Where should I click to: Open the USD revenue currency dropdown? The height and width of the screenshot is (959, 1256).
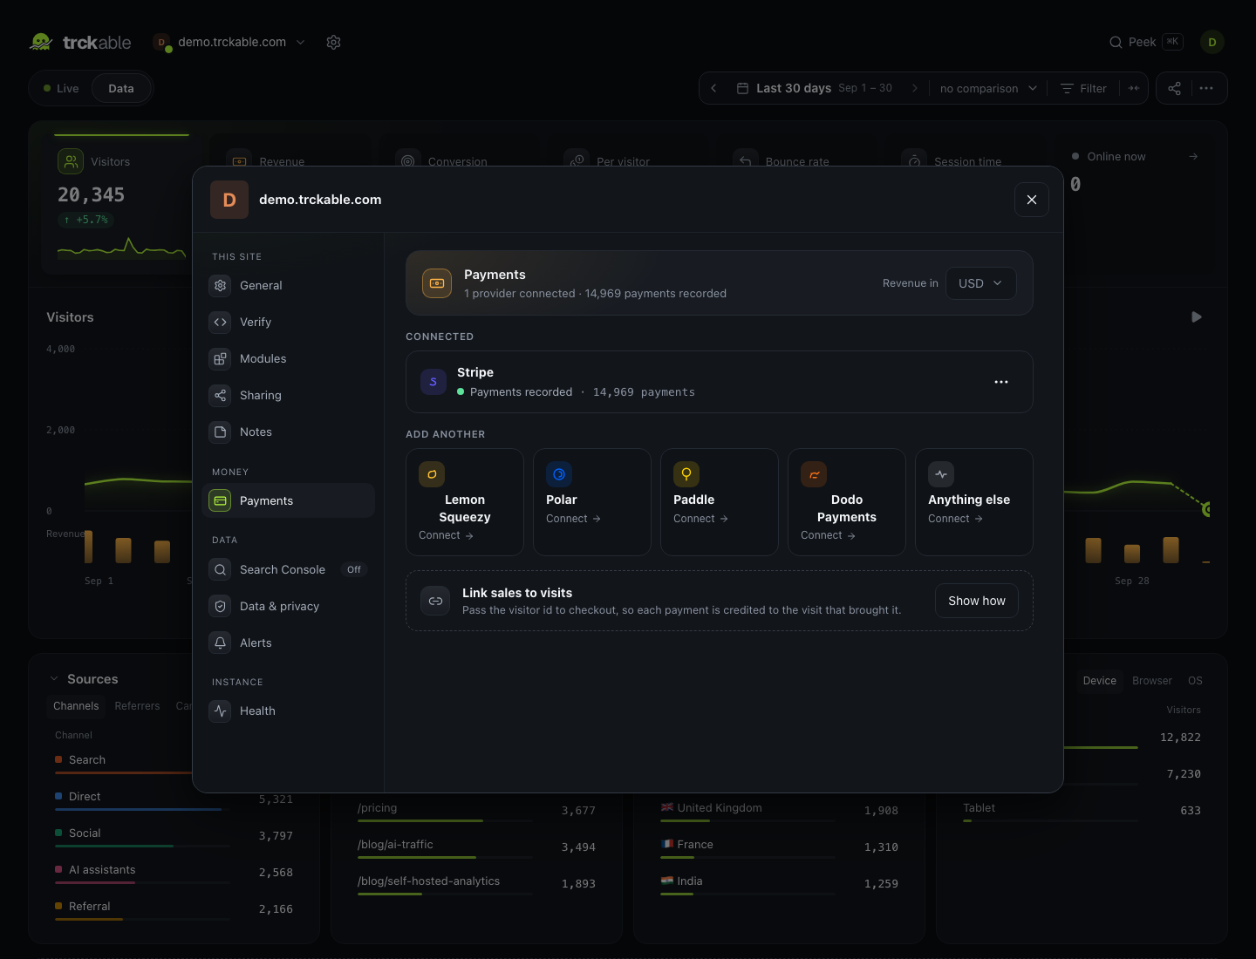pyautogui.click(x=981, y=283)
